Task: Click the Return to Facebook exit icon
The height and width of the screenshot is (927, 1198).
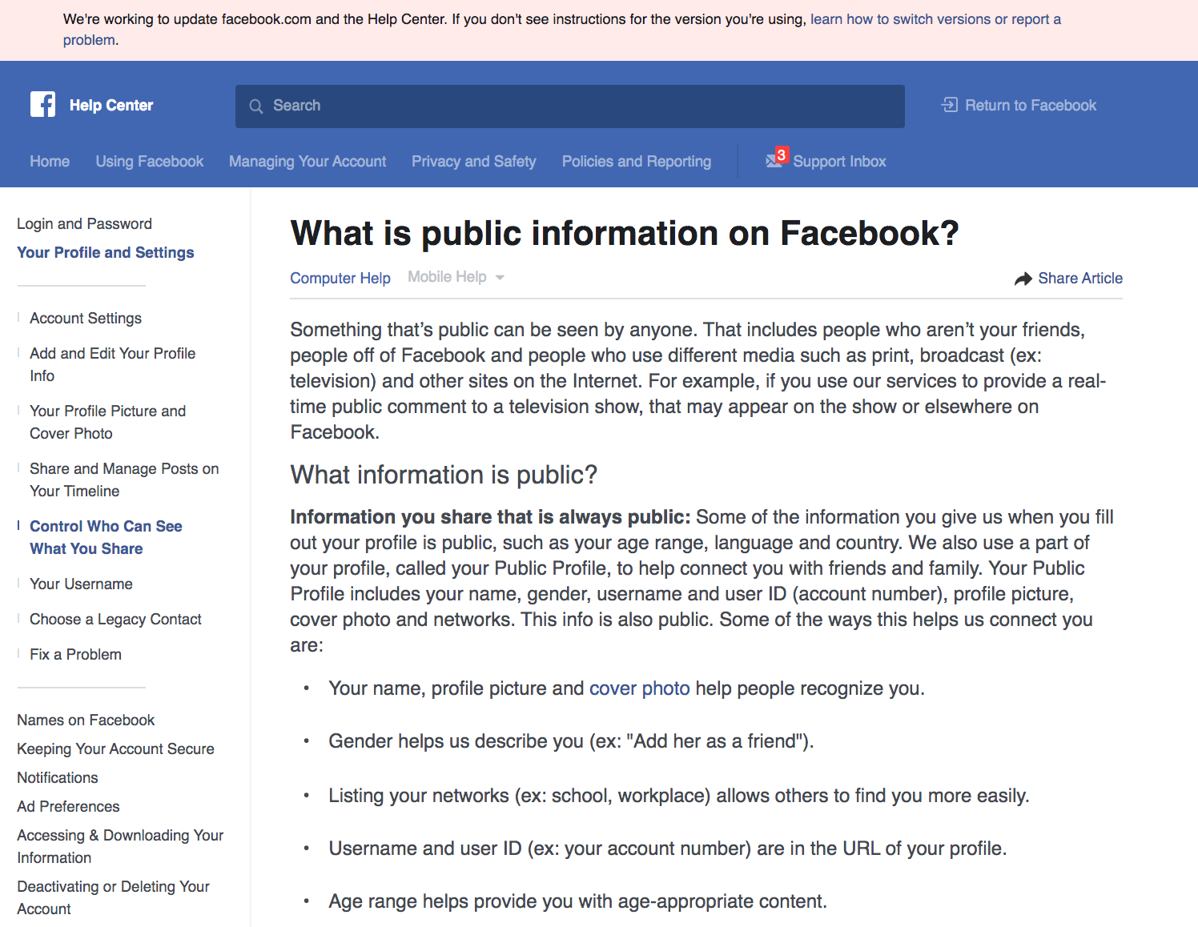Action: click(950, 105)
